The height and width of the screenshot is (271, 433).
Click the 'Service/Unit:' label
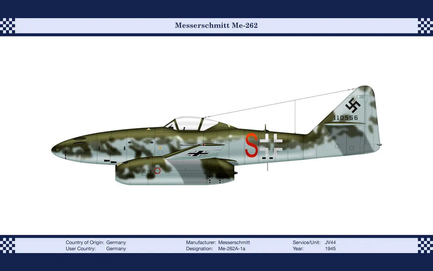(307, 242)
